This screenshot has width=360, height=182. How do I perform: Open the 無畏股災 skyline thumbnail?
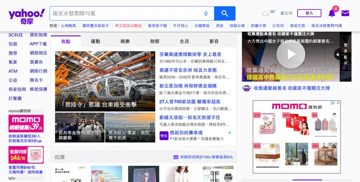pos(130,128)
